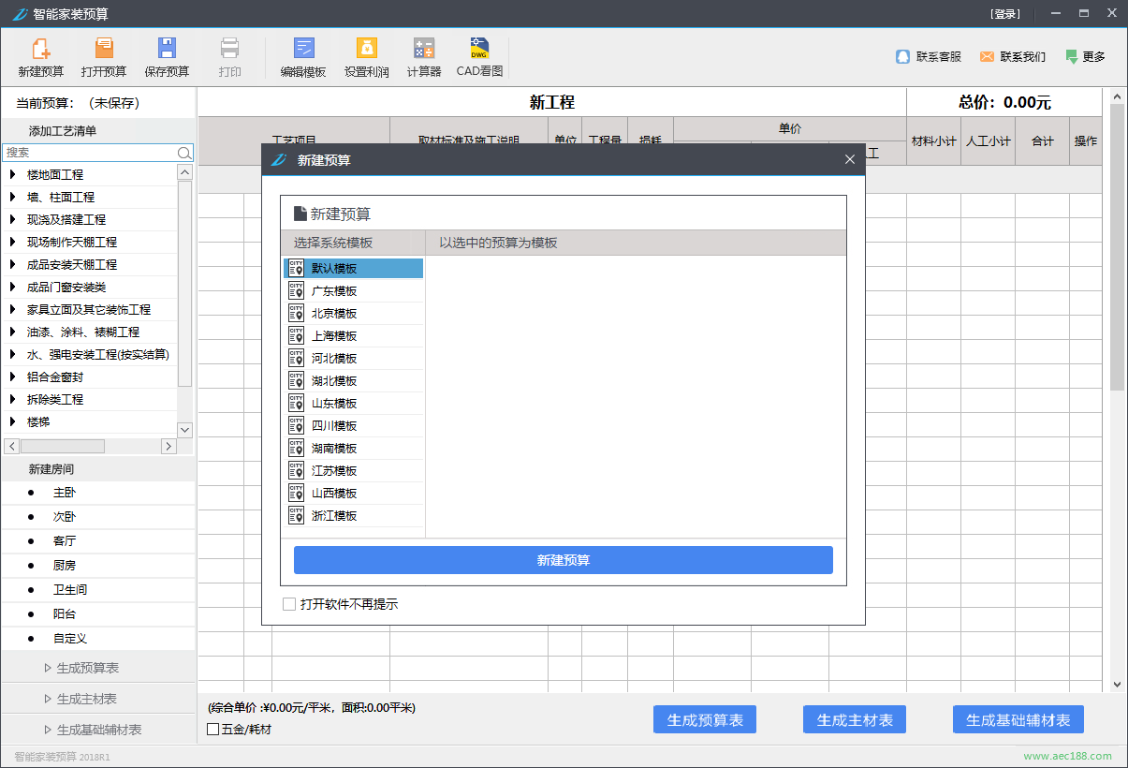Screen dimensions: 1128x768
Task: Select the 默认模板 template icon
Action: (x=297, y=268)
